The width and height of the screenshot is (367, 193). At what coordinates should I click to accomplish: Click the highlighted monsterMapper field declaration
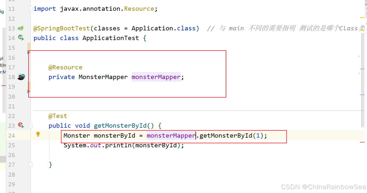click(156, 77)
